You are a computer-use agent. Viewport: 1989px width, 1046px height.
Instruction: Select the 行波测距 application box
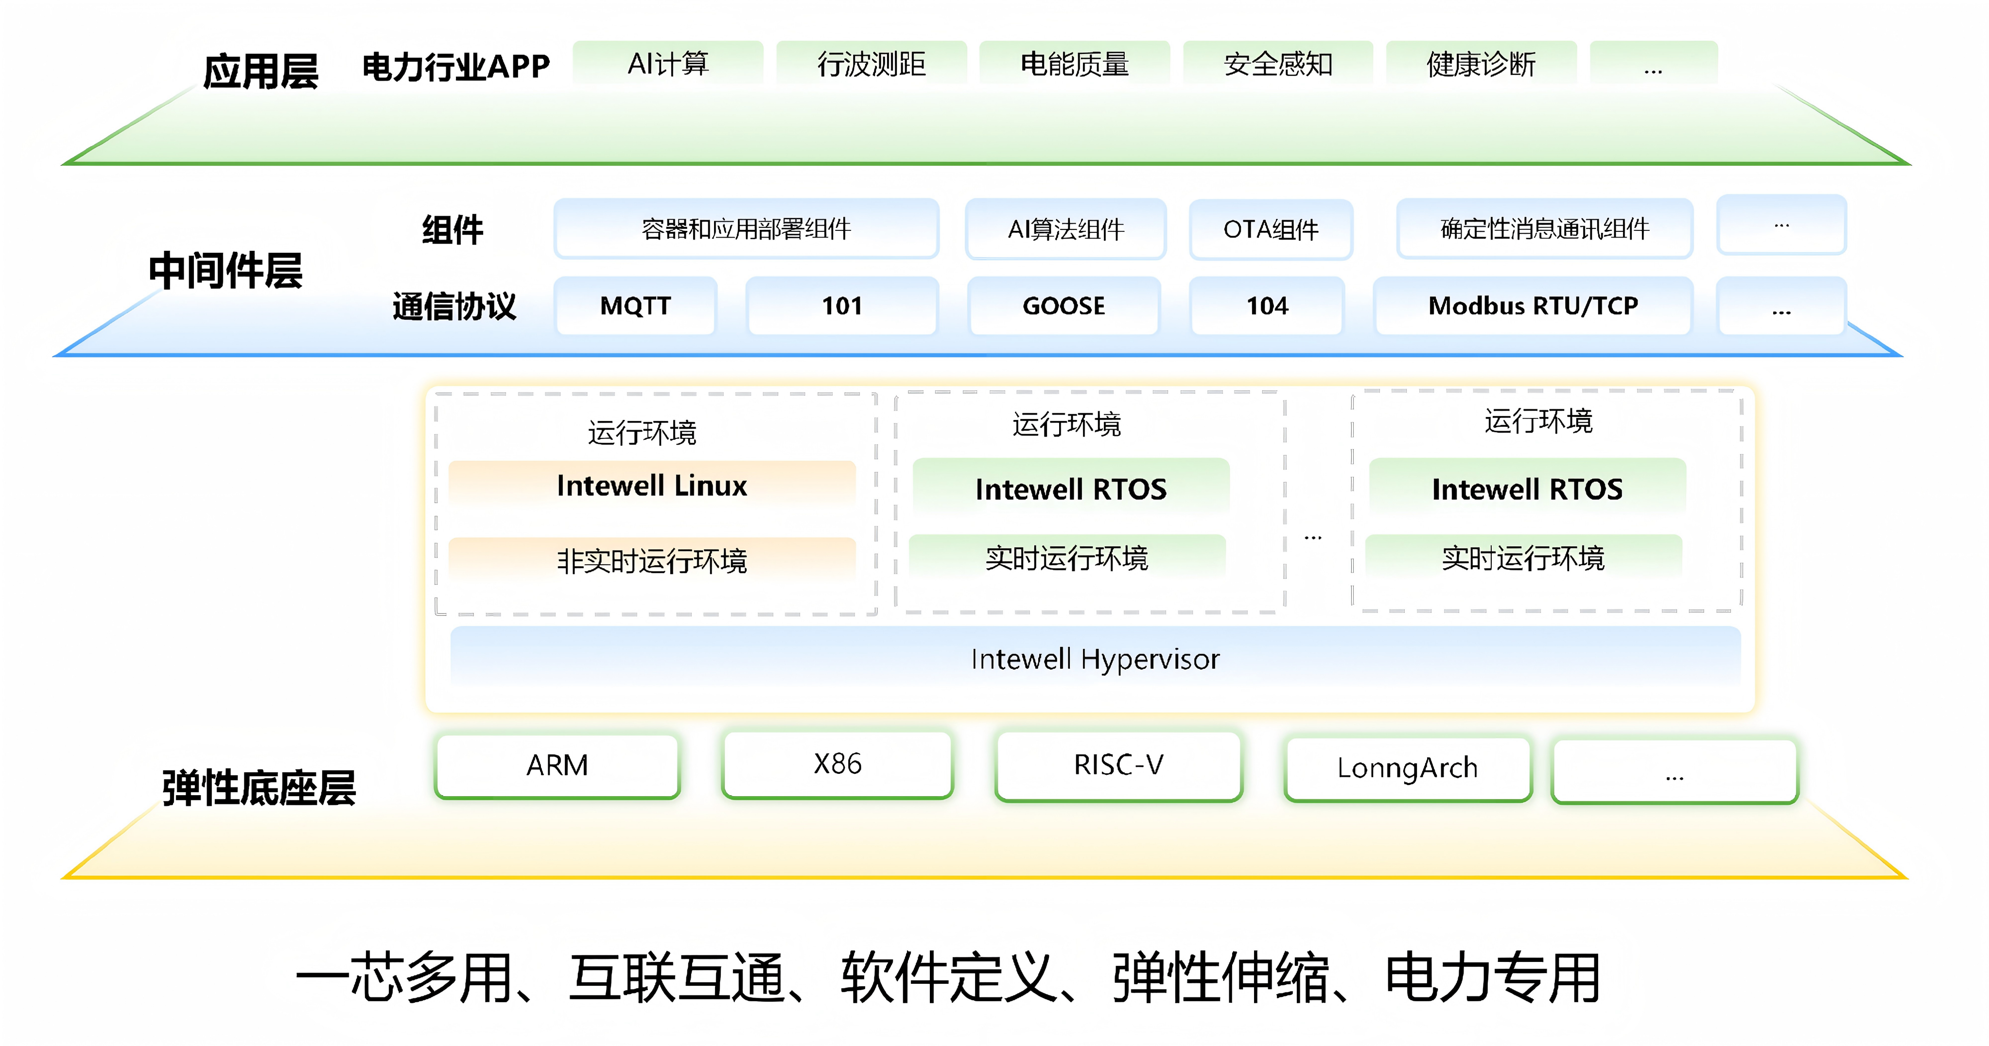click(871, 63)
